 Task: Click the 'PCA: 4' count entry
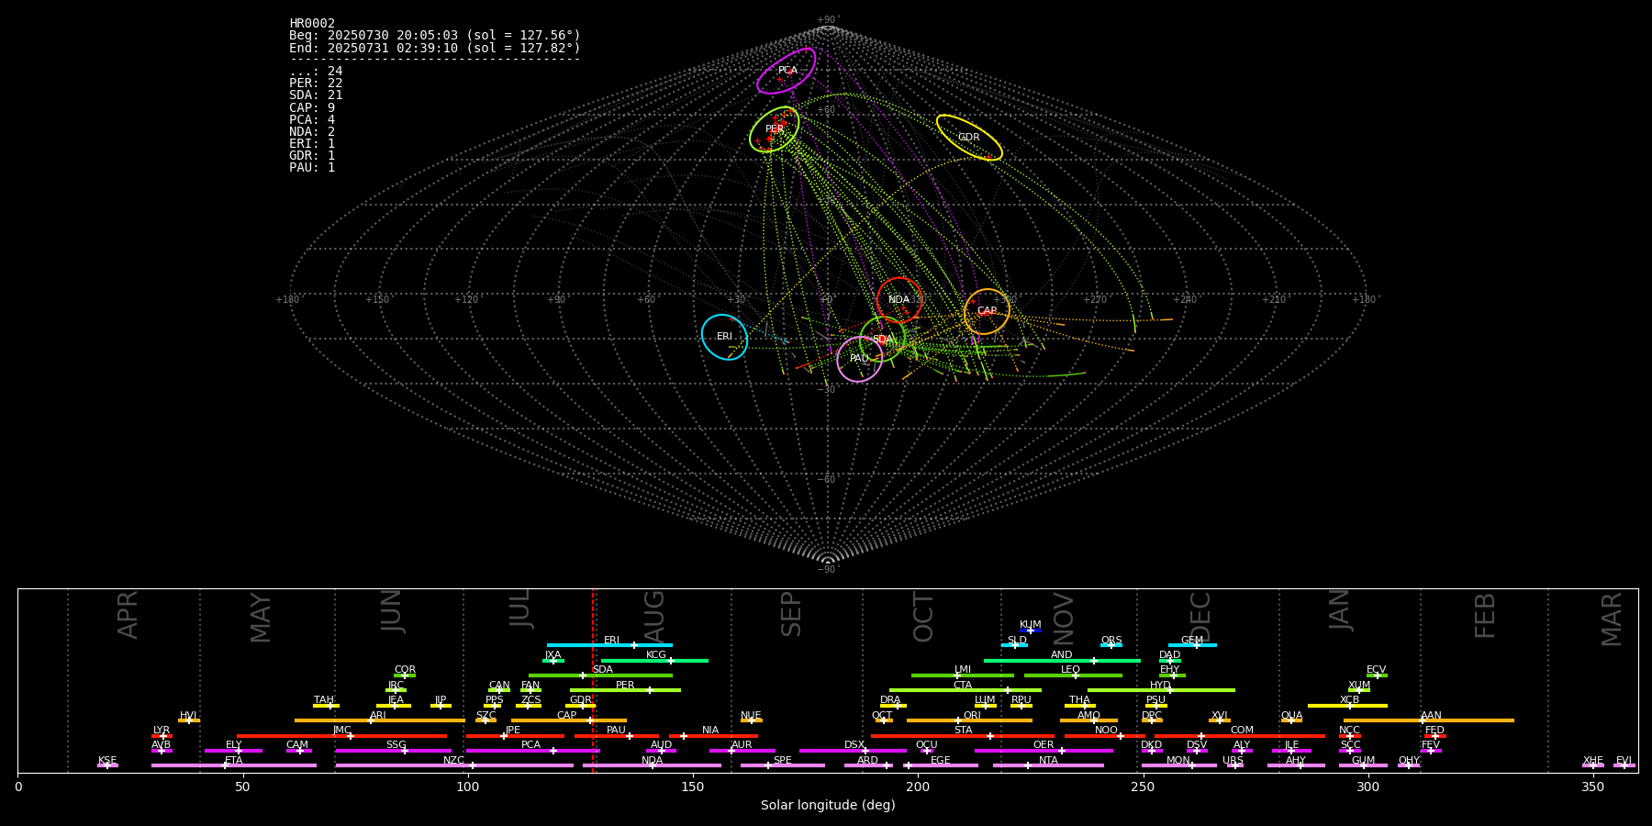(x=312, y=119)
